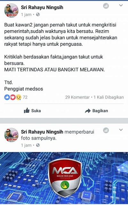Open the MCA Muslim Cyber Army cover photo
This screenshot has height=205, width=128.
(x=64, y=178)
